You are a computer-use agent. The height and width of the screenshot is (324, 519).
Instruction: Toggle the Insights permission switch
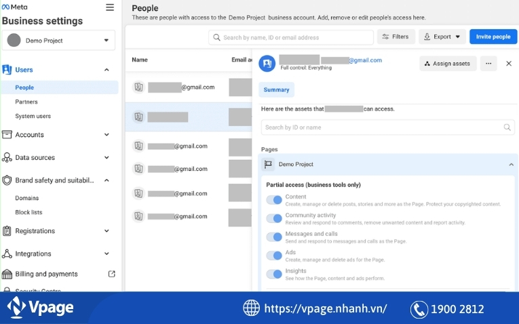pyautogui.click(x=274, y=274)
